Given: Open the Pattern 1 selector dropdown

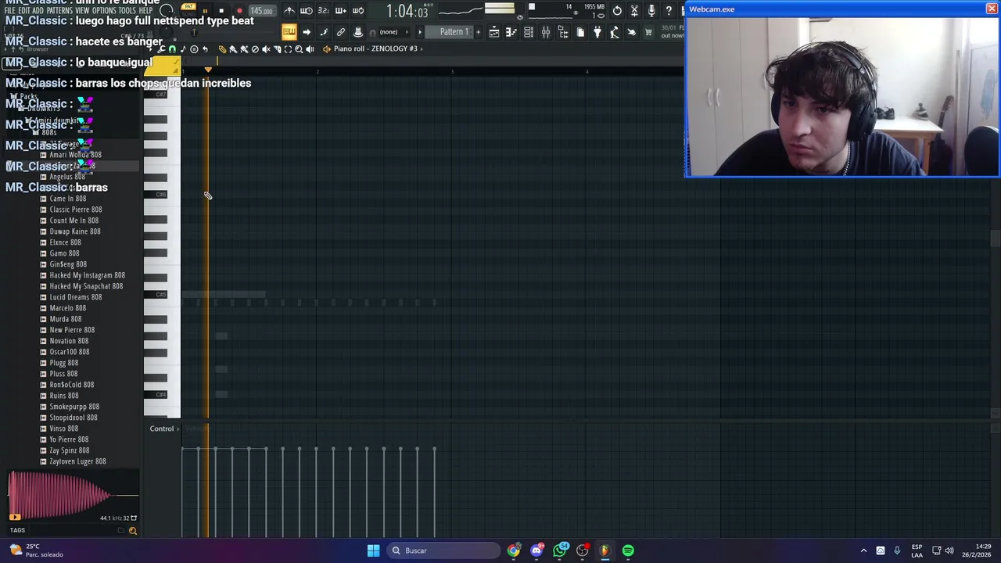Looking at the screenshot, I should coord(450,32).
